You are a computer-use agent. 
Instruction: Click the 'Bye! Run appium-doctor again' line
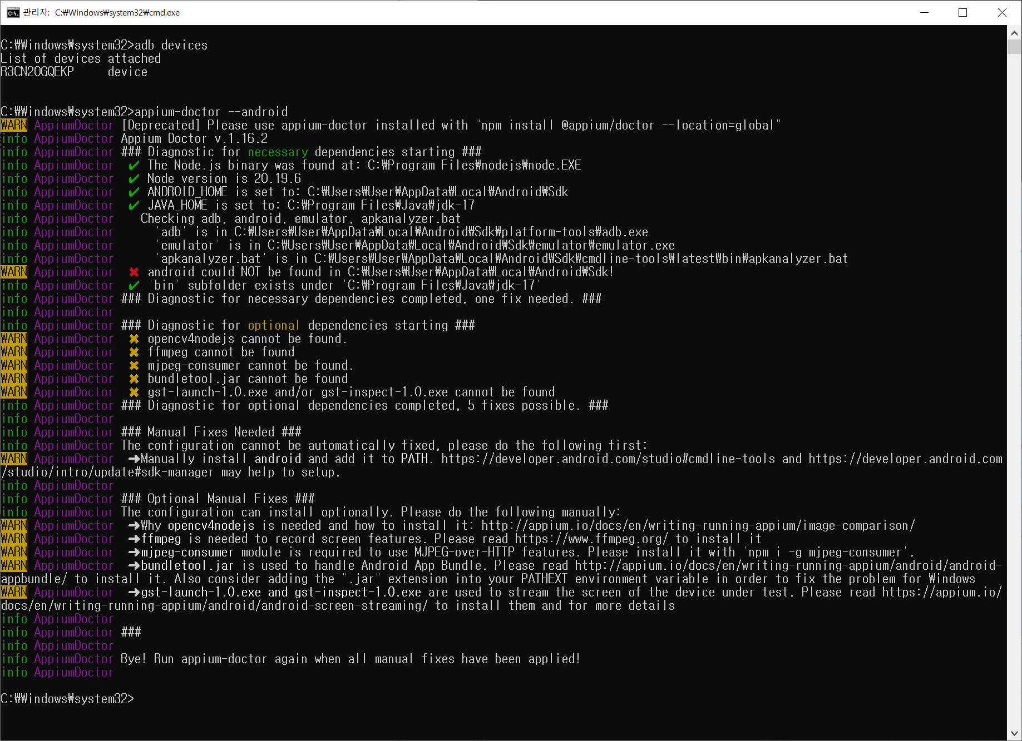pyautogui.click(x=350, y=659)
